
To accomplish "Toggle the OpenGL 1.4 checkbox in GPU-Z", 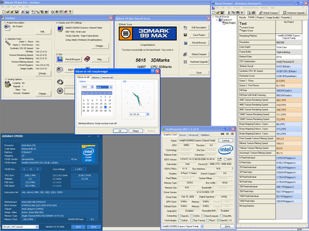I will point(218,220).
